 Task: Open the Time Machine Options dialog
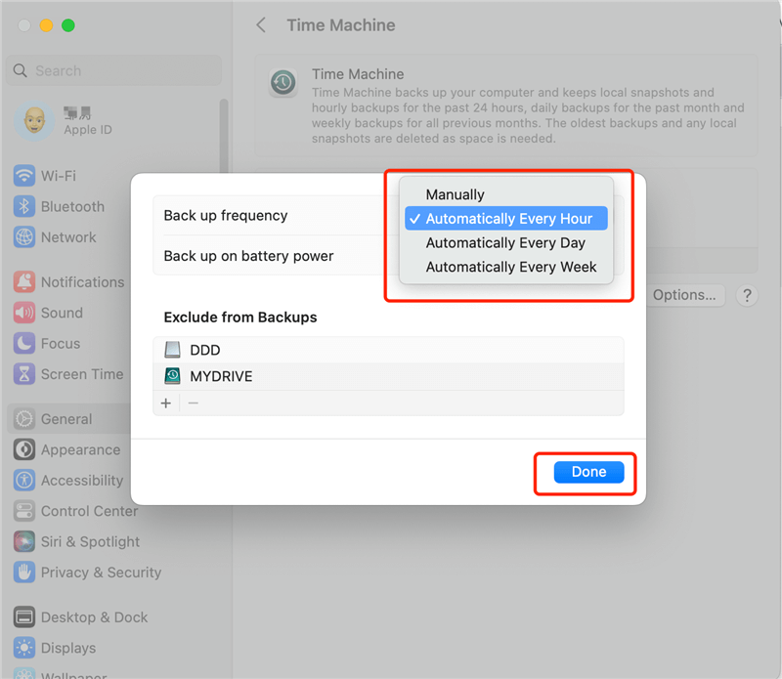pyautogui.click(x=684, y=295)
